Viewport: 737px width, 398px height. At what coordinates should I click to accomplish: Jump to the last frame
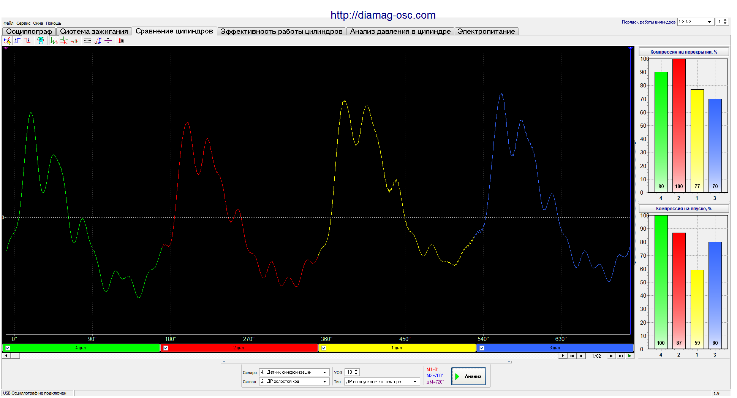pos(620,356)
